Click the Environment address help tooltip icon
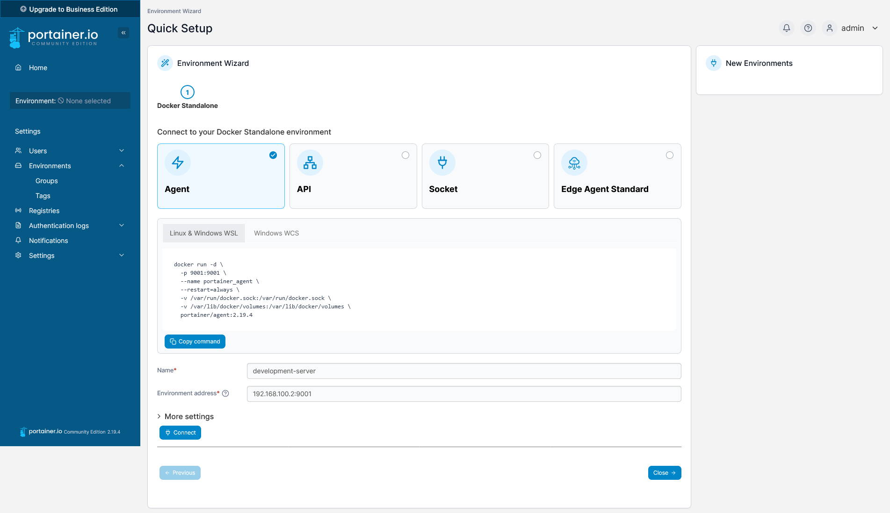 pyautogui.click(x=225, y=393)
